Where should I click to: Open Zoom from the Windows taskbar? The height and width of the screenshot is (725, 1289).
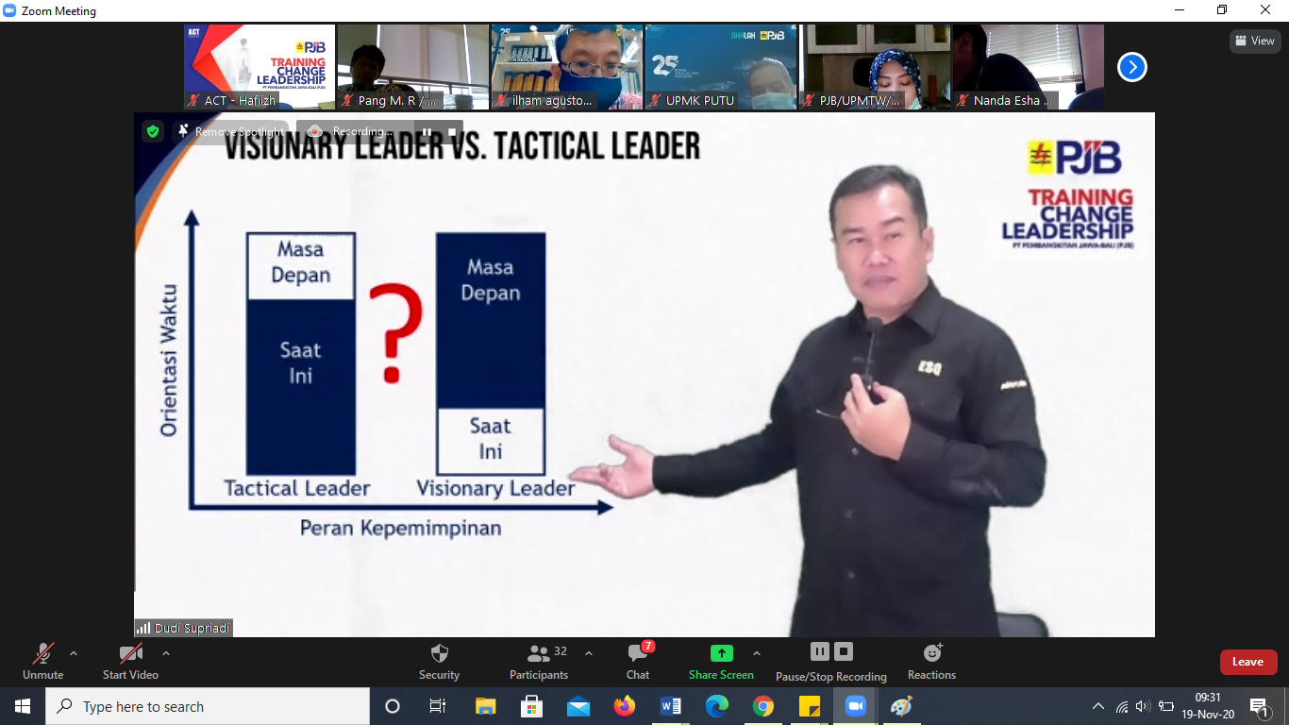coord(856,706)
